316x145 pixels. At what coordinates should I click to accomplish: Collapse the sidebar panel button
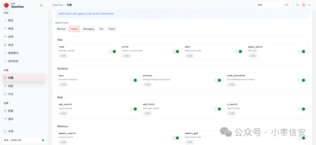pos(41,6)
